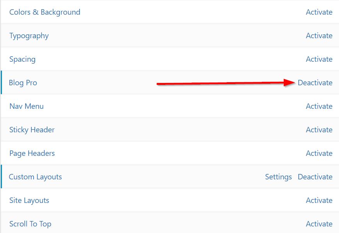Open the Custom Layouts module page
The height and width of the screenshot is (233, 339).
coord(36,177)
